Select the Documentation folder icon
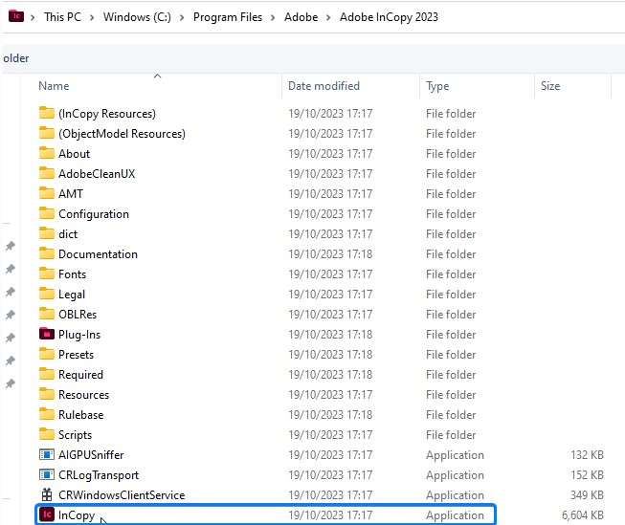Viewport: 625px width, 525px height. click(47, 253)
